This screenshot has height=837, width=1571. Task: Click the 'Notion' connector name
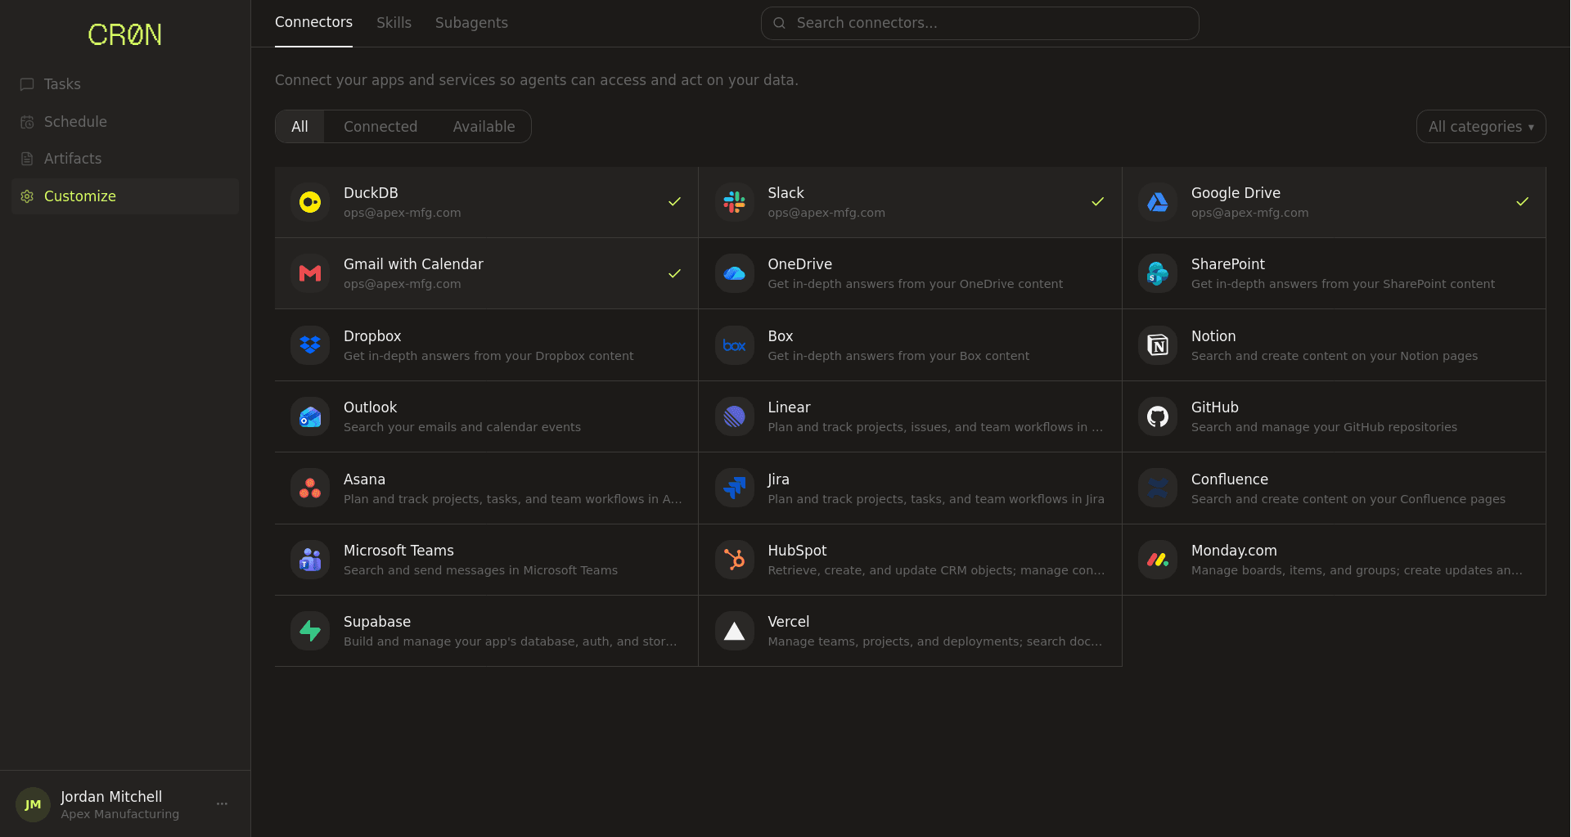[1213, 336]
